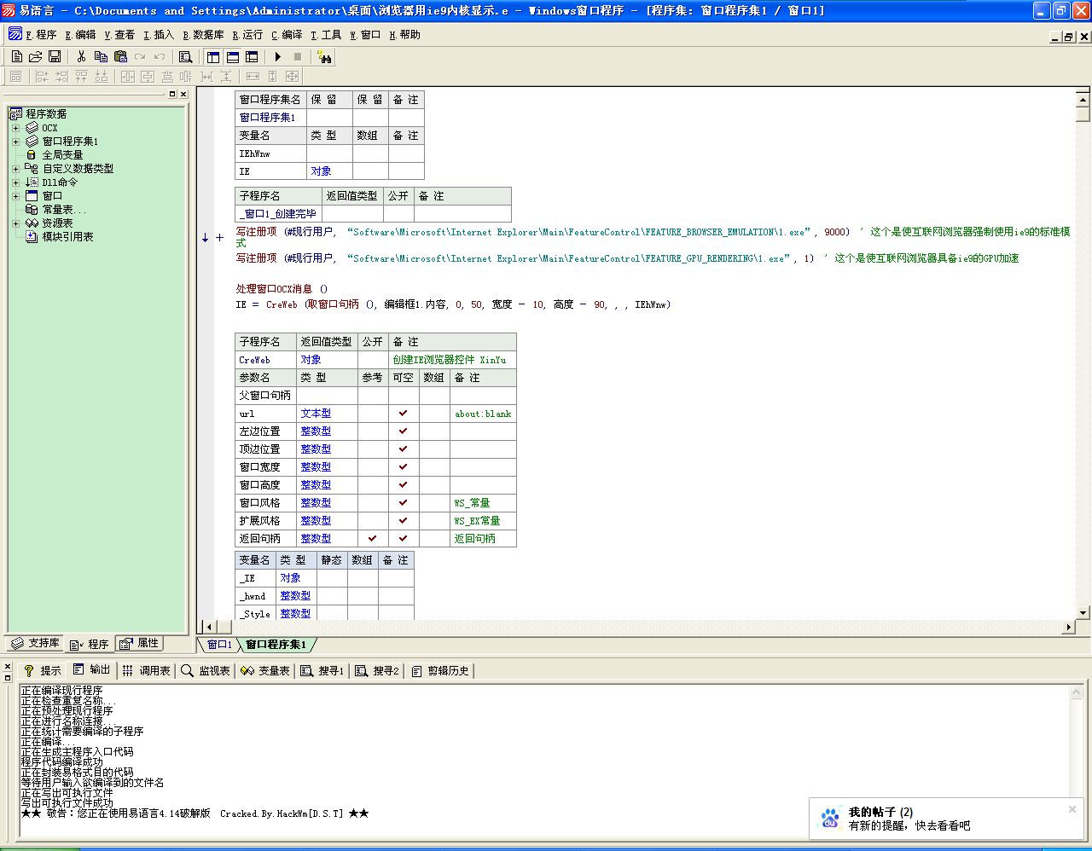Toggle 可空 checkmark for 左边位置 parameter
1092x851 pixels.
pyautogui.click(x=403, y=431)
